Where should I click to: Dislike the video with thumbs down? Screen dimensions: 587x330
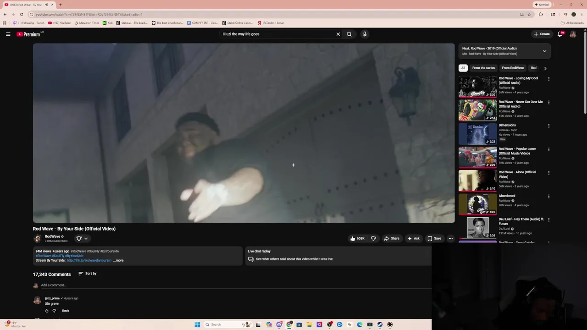pos(373,238)
